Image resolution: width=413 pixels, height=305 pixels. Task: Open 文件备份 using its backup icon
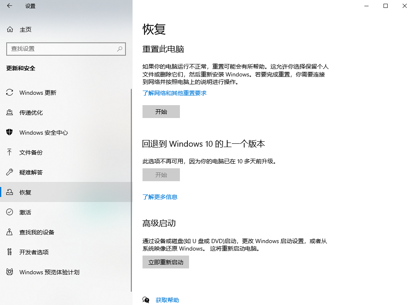10,152
